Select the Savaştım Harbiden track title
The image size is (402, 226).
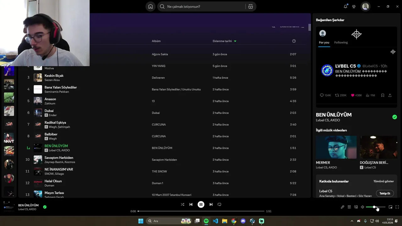coord(59,158)
